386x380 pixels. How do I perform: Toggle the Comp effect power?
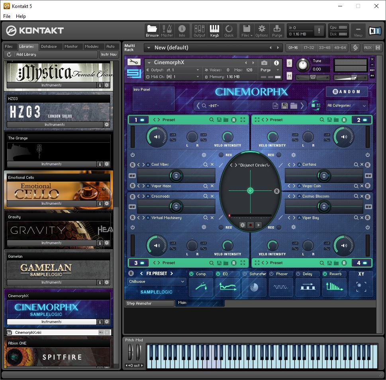(x=192, y=274)
